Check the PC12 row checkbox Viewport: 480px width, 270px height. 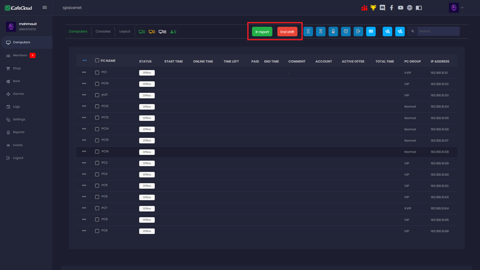coord(97,106)
